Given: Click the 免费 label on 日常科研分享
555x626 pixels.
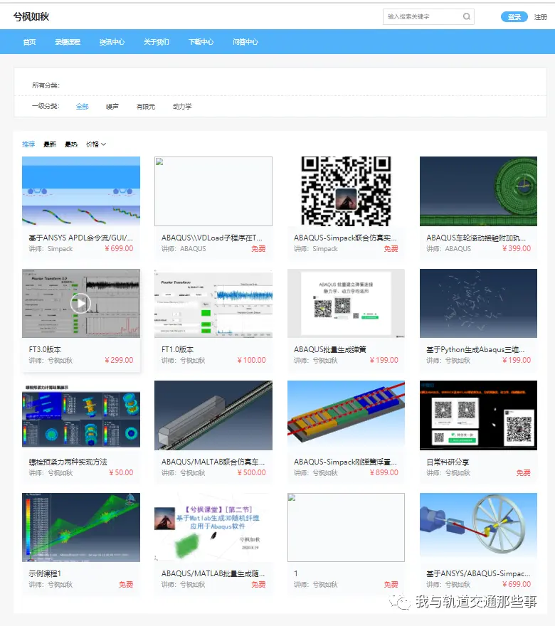Looking at the screenshot, I should (524, 472).
